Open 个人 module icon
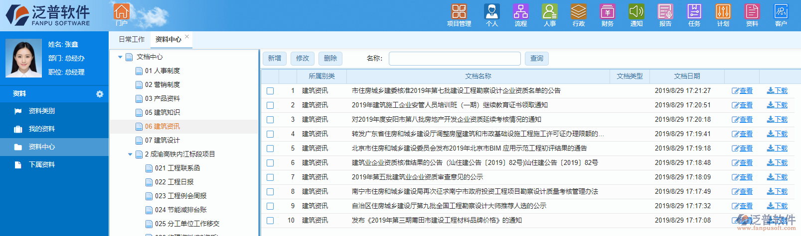Viewport: 801px width, 236px height. [492, 15]
